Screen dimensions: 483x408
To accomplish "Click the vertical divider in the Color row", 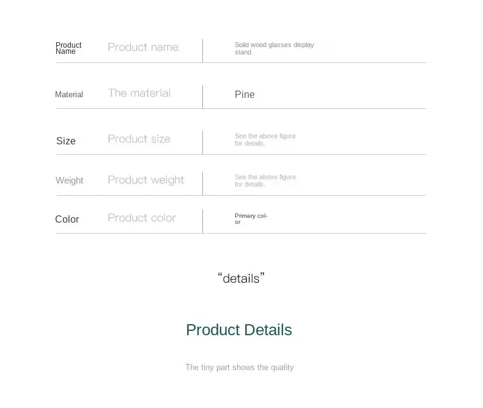I will (203, 221).
